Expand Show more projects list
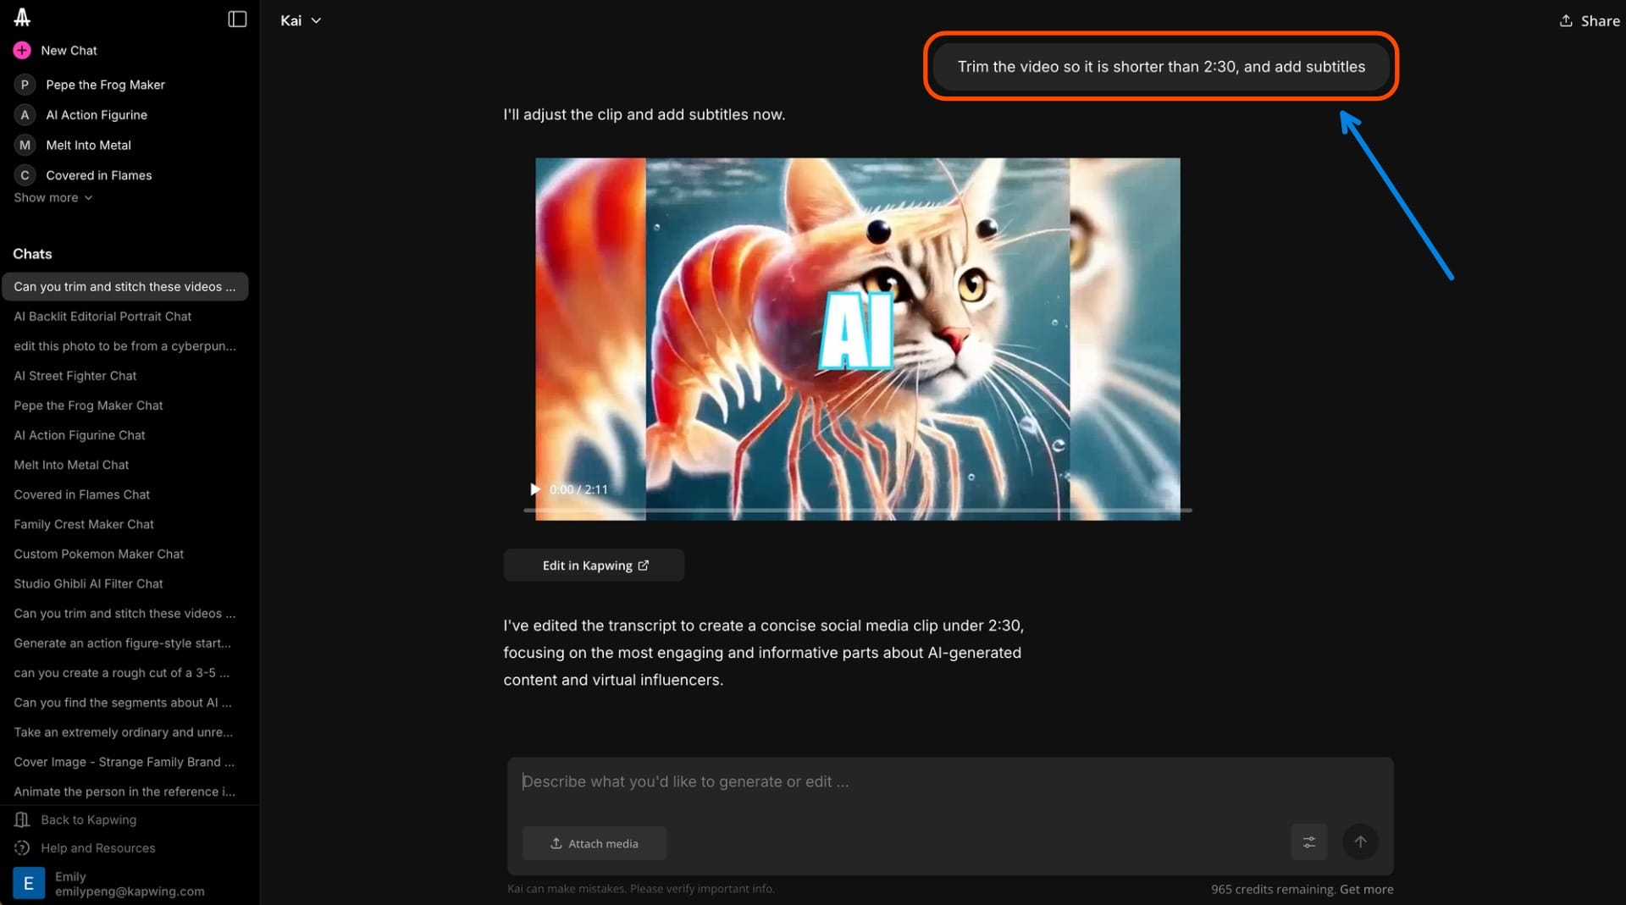 coord(53,197)
